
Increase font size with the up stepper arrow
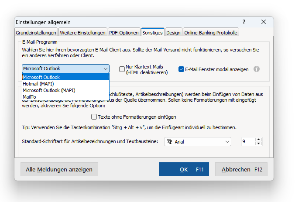(258, 140)
